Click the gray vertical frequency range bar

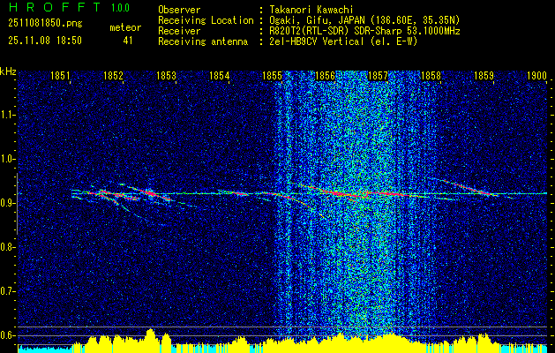(17, 204)
